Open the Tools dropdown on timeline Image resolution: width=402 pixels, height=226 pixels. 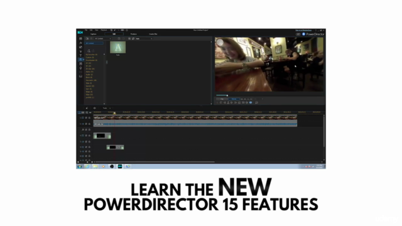point(106,108)
